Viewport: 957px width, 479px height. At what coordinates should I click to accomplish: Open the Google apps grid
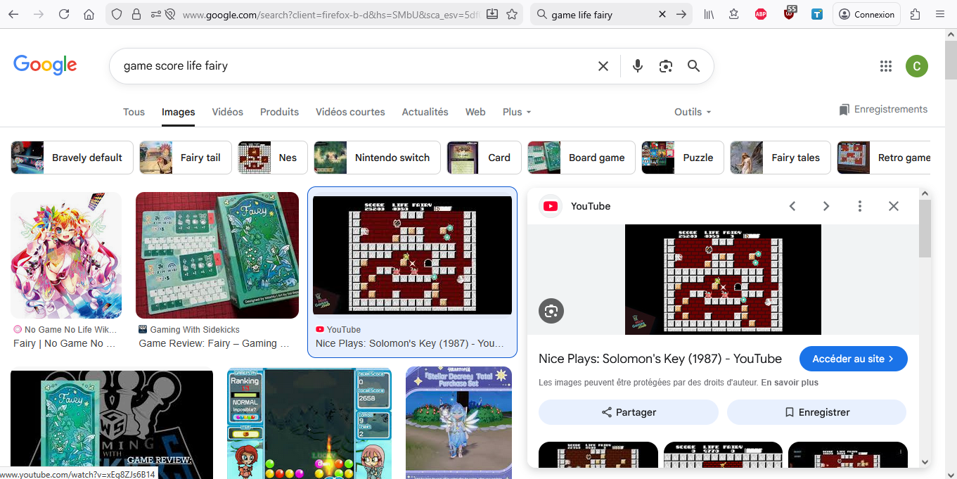click(x=885, y=66)
